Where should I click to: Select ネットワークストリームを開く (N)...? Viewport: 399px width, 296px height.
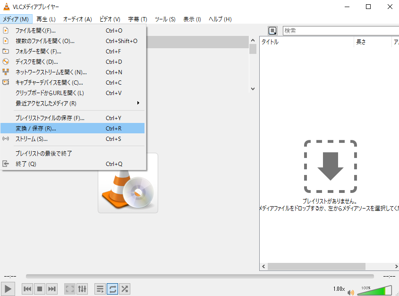pyautogui.click(x=73, y=72)
